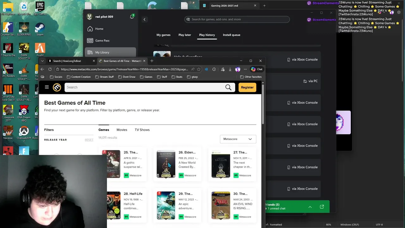Viewport: 405px width, 228px height.
Task: Open the gtarp bookmarks folder
Action: pyautogui.click(x=192, y=77)
